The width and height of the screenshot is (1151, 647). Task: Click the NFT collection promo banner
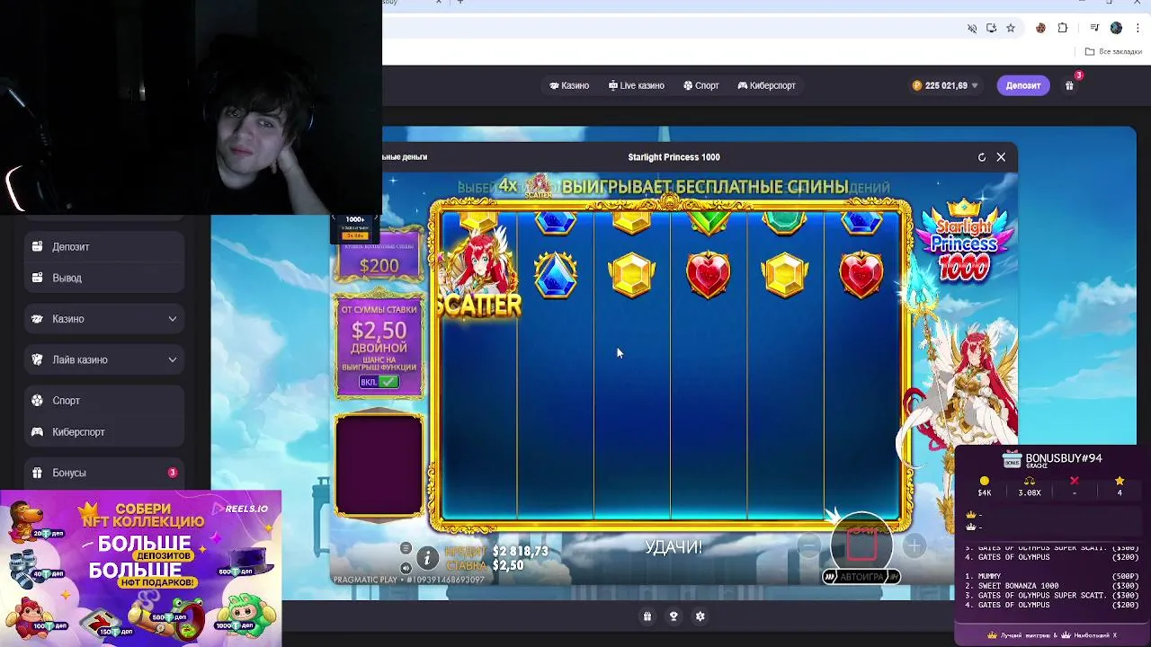[x=141, y=568]
